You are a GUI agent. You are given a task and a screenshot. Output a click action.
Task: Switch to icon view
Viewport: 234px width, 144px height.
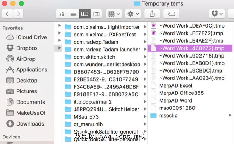tap(62, 14)
